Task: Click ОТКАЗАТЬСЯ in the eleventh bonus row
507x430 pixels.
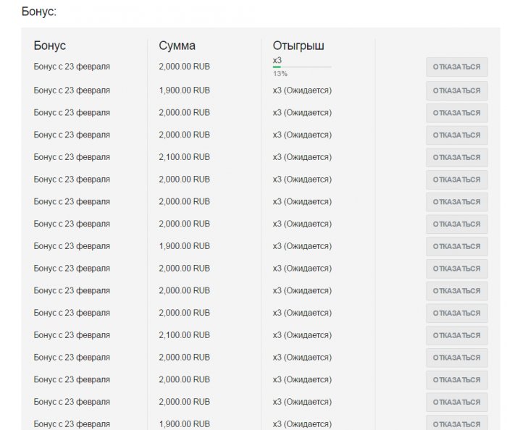Action: (x=456, y=291)
